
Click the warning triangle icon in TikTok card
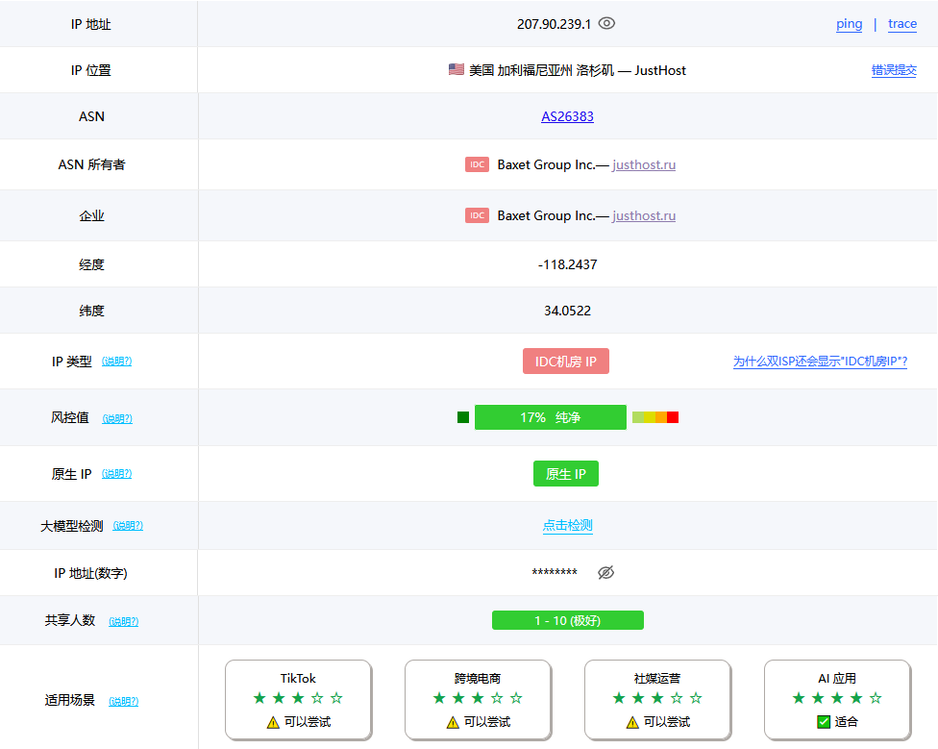click(273, 723)
